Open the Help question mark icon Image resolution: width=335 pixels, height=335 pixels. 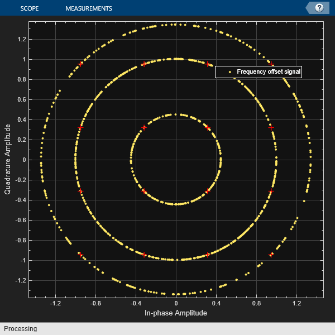pos(319,8)
